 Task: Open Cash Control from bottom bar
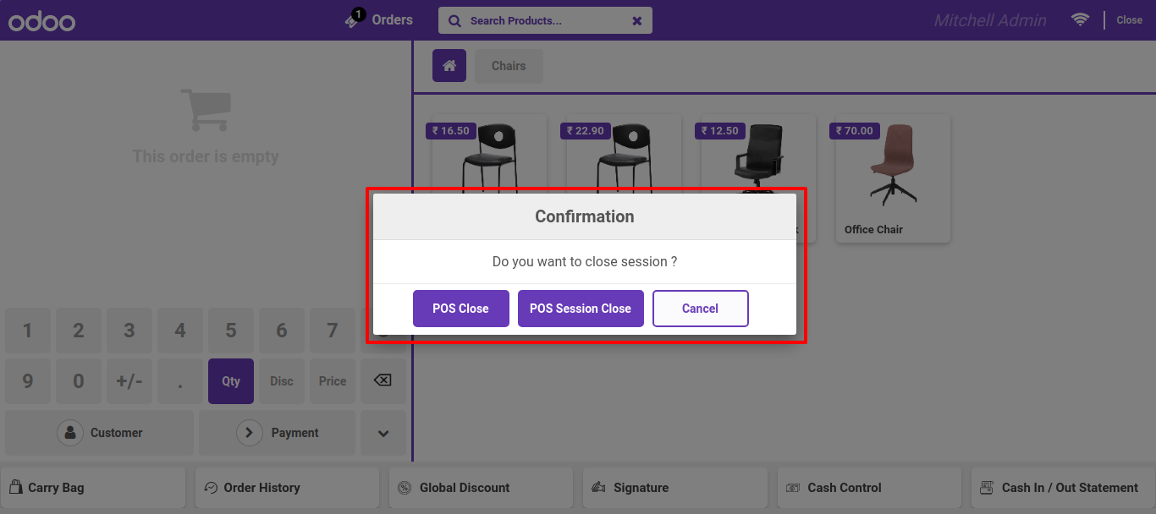click(869, 488)
